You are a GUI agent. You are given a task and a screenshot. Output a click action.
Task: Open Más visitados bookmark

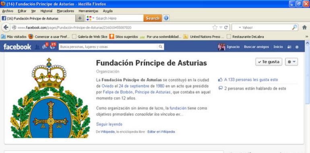pos(14,37)
